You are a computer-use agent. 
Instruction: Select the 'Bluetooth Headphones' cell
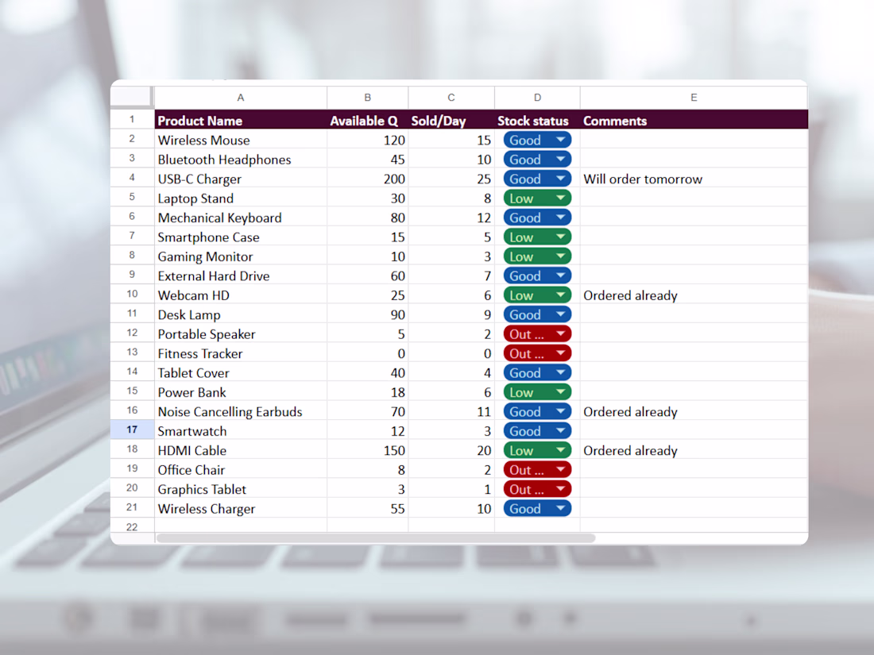point(241,160)
